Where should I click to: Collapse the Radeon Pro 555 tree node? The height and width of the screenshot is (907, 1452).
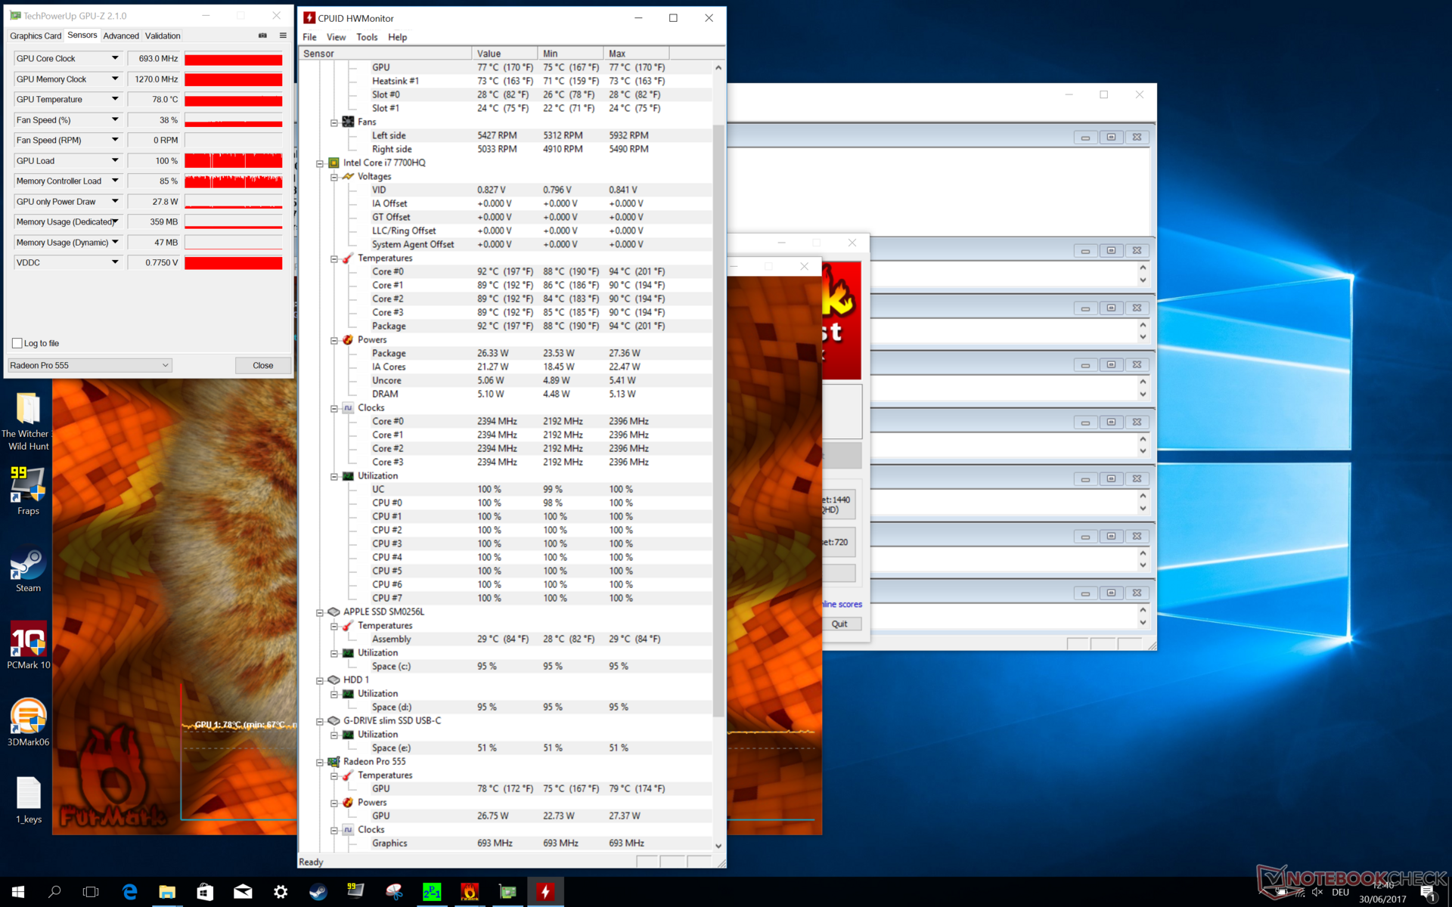pos(320,762)
